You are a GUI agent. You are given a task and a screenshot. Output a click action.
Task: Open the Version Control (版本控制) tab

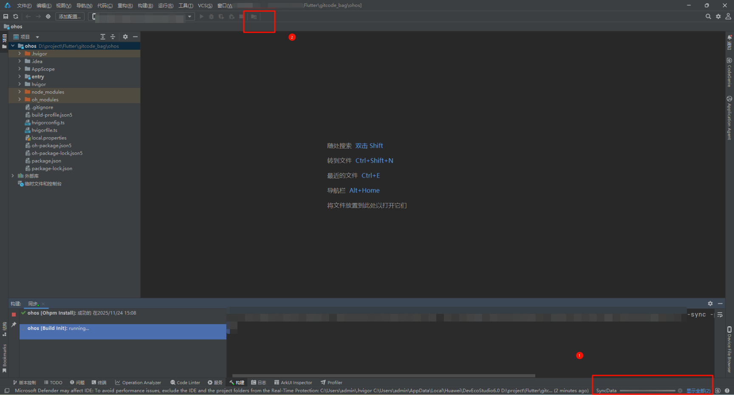24,383
